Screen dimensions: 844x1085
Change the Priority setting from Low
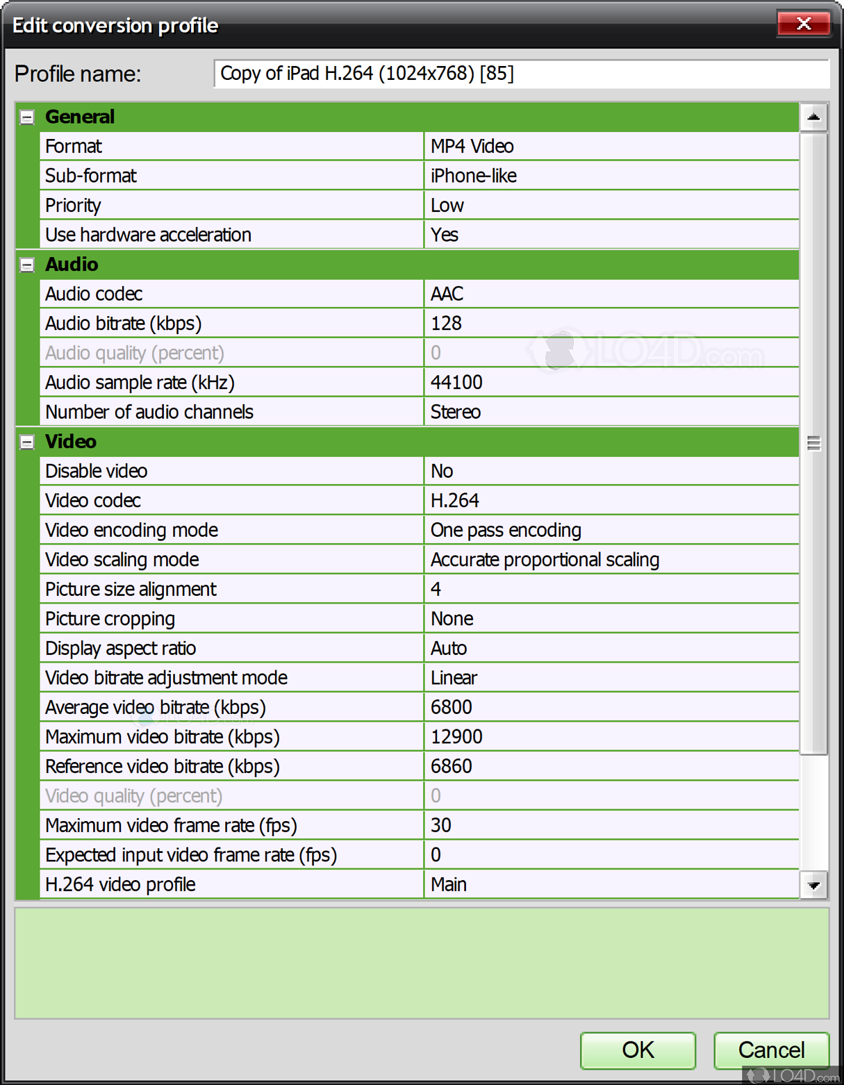[611, 204]
